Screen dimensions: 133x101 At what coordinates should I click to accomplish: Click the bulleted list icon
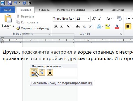click(x=128, y=19)
